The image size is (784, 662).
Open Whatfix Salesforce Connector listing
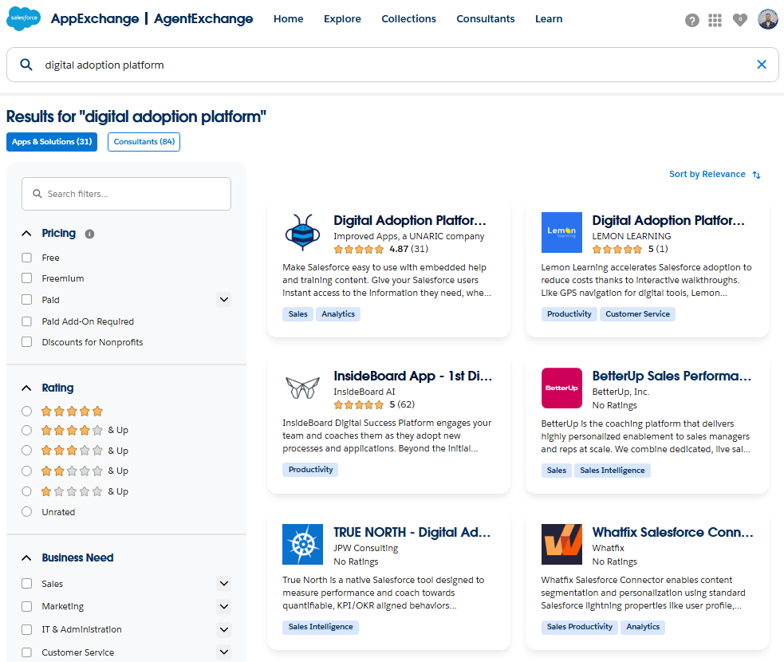[x=672, y=533]
